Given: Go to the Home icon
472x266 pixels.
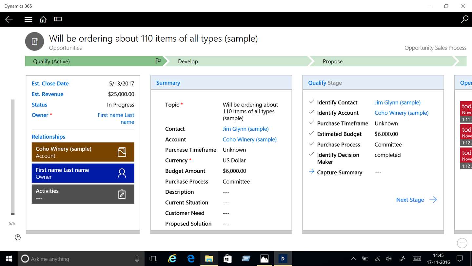Looking at the screenshot, I should (x=43, y=19).
